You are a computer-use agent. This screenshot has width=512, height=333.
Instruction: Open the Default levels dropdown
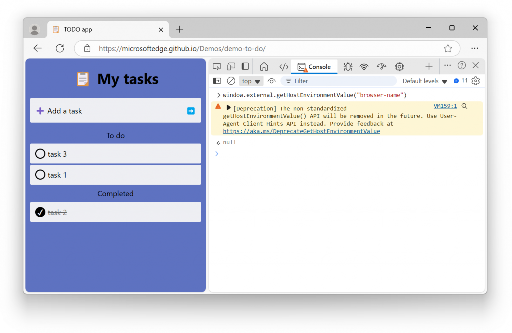point(425,81)
